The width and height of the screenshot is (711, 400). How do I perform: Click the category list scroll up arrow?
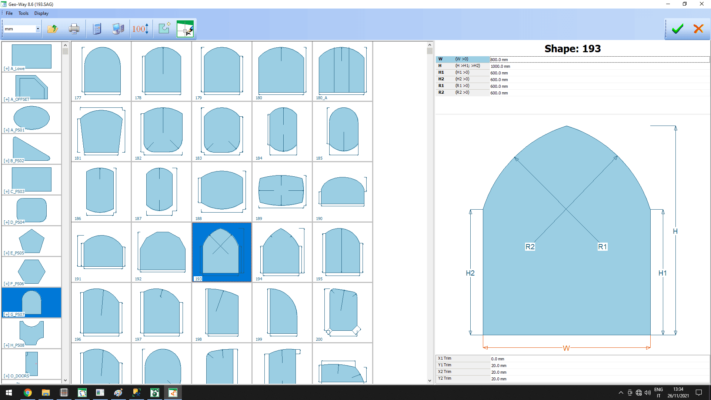tap(65, 45)
